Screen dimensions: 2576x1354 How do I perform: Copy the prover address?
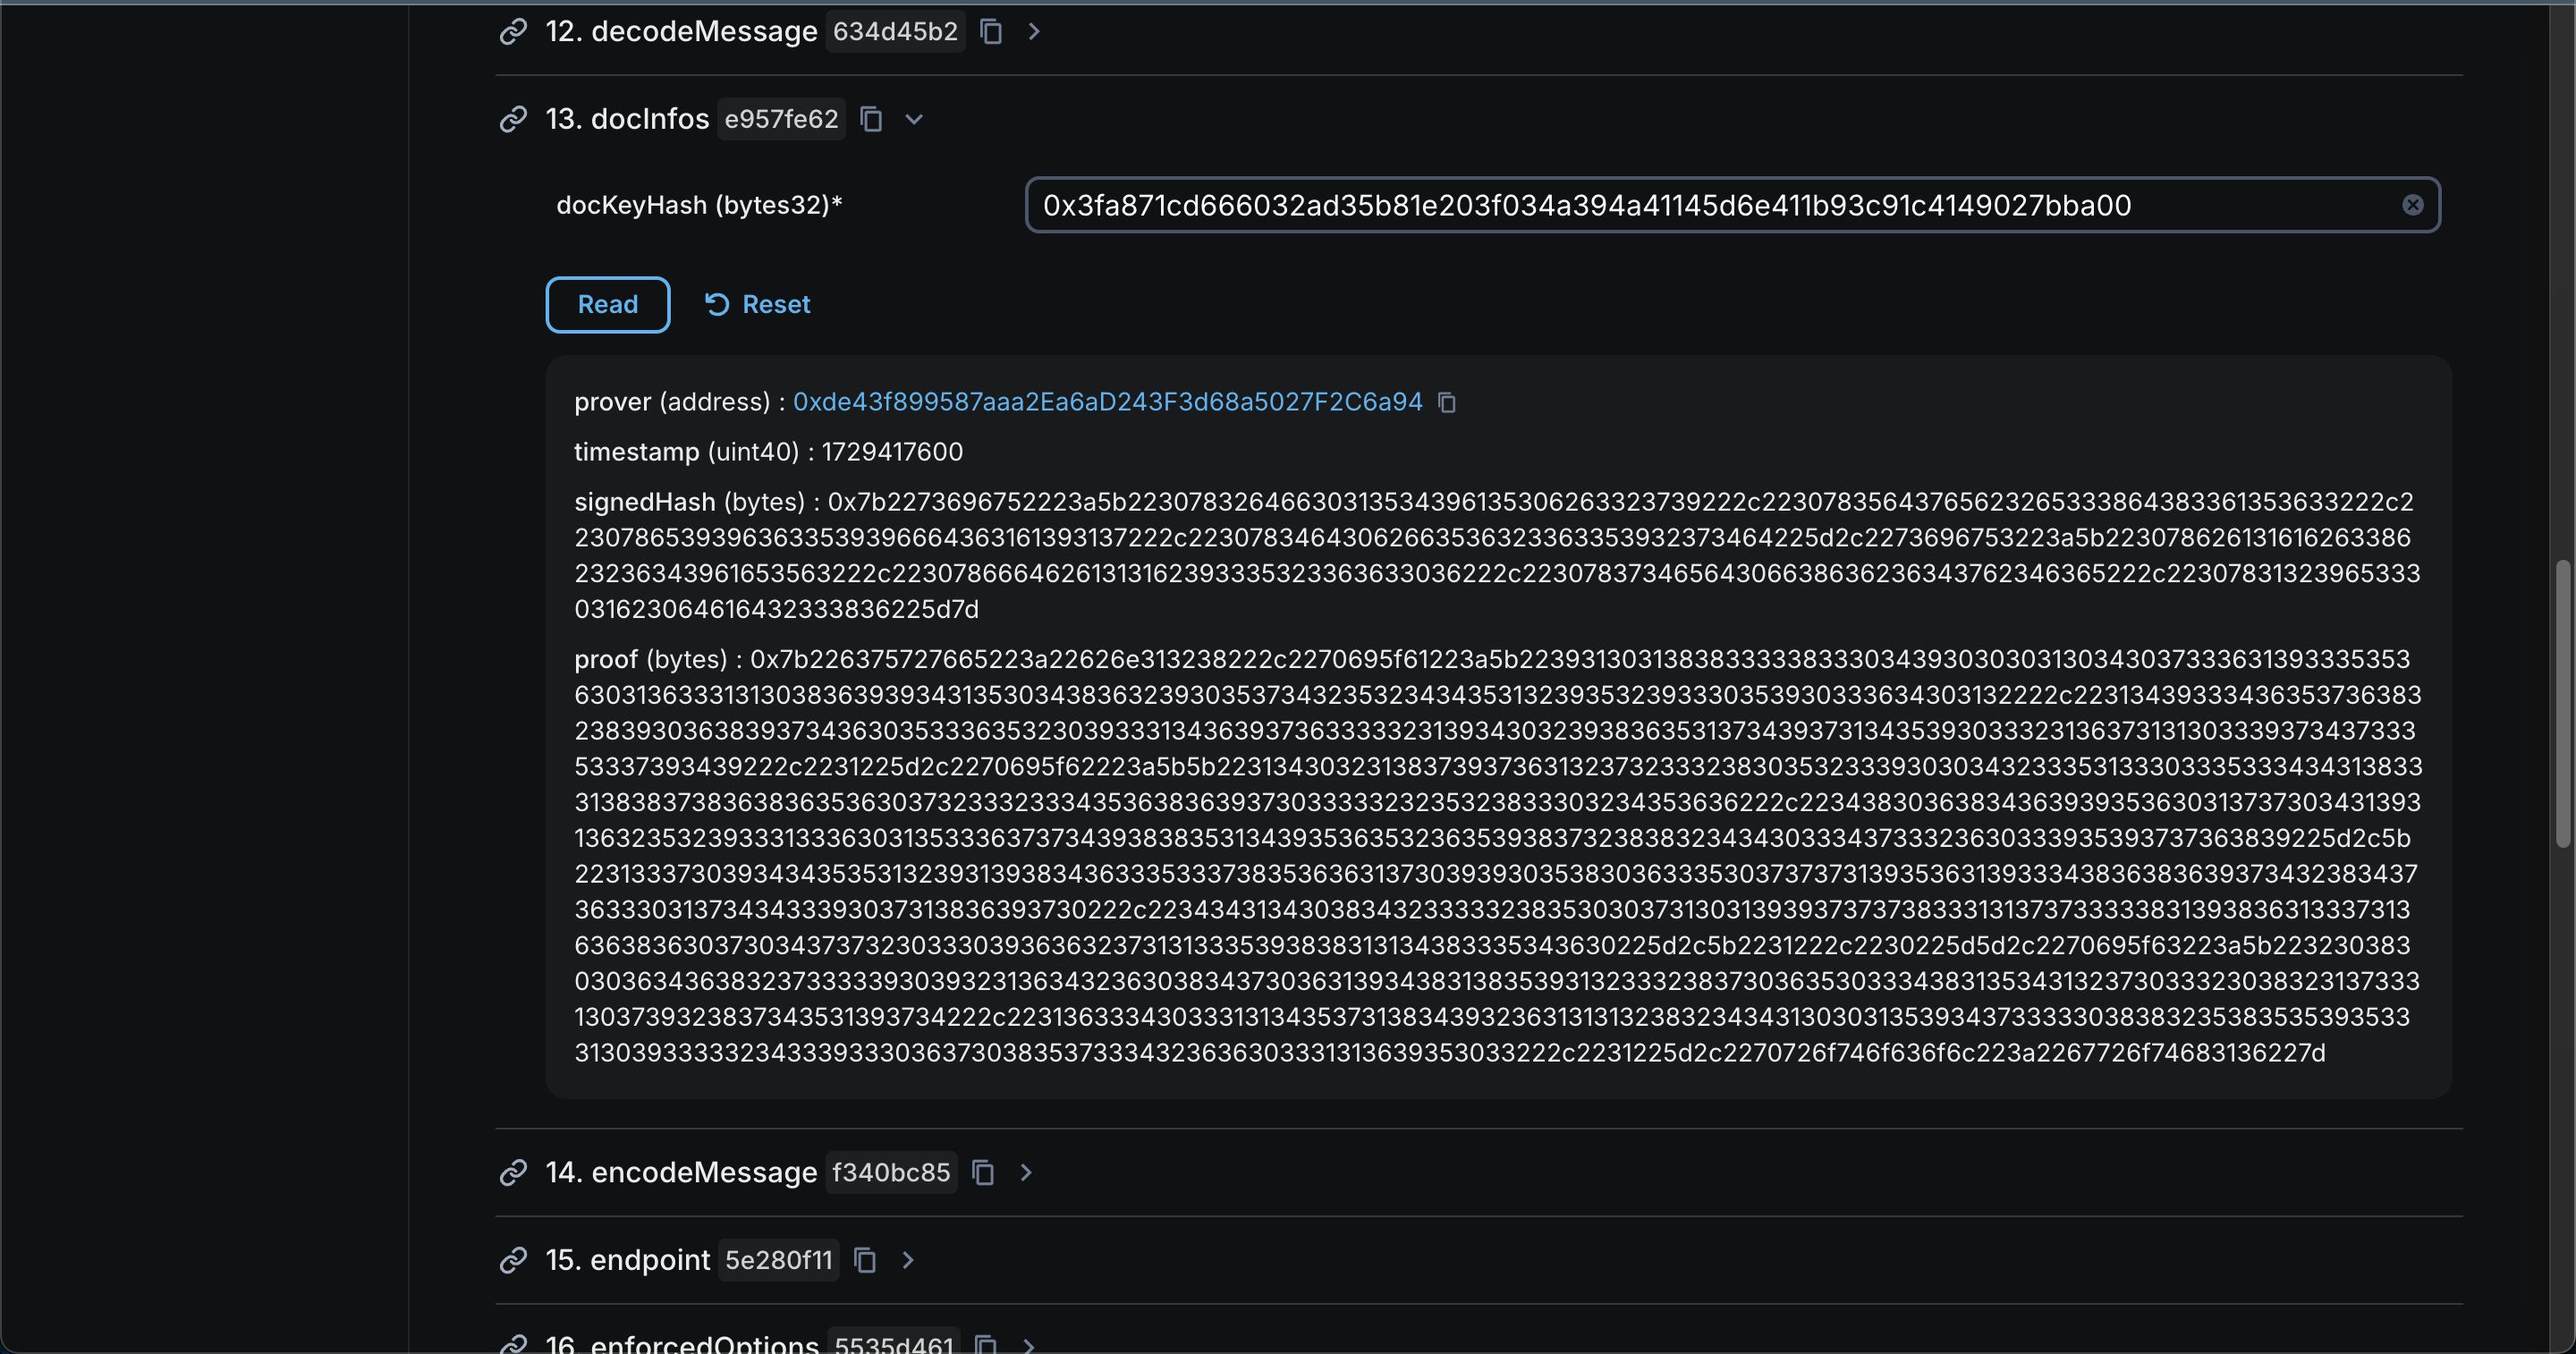pos(1447,402)
